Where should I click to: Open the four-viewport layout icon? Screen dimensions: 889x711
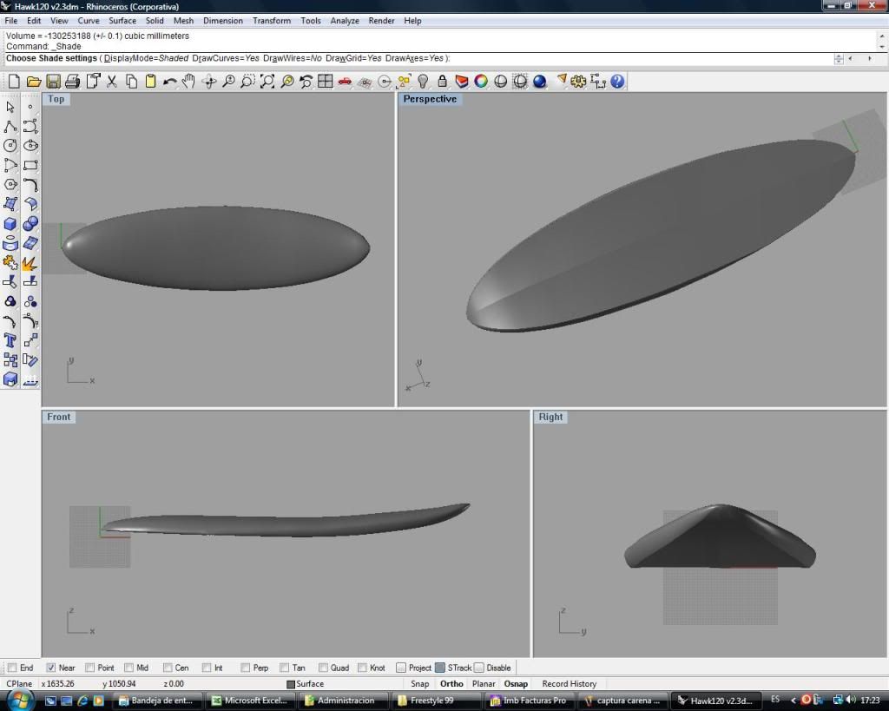326,82
